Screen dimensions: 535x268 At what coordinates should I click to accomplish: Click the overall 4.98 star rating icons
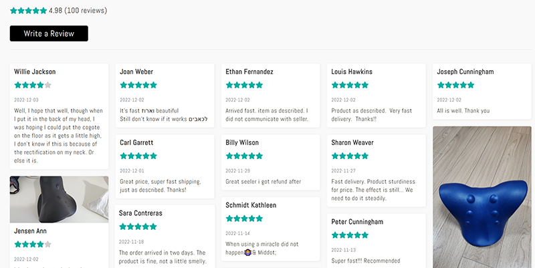pyautogui.click(x=28, y=11)
